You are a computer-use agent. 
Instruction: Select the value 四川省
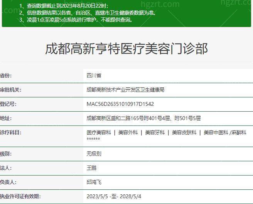coord(94,75)
